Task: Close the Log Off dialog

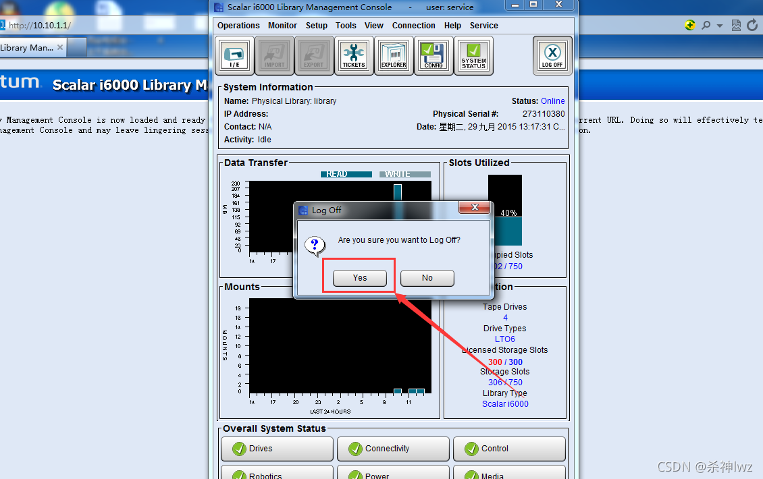Action: 475,207
